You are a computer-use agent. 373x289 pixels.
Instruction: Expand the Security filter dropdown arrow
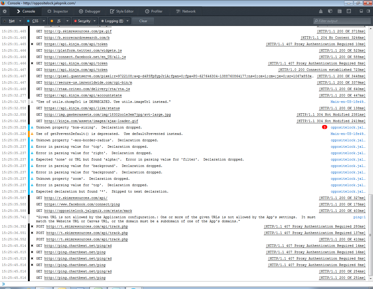[x=94, y=21]
